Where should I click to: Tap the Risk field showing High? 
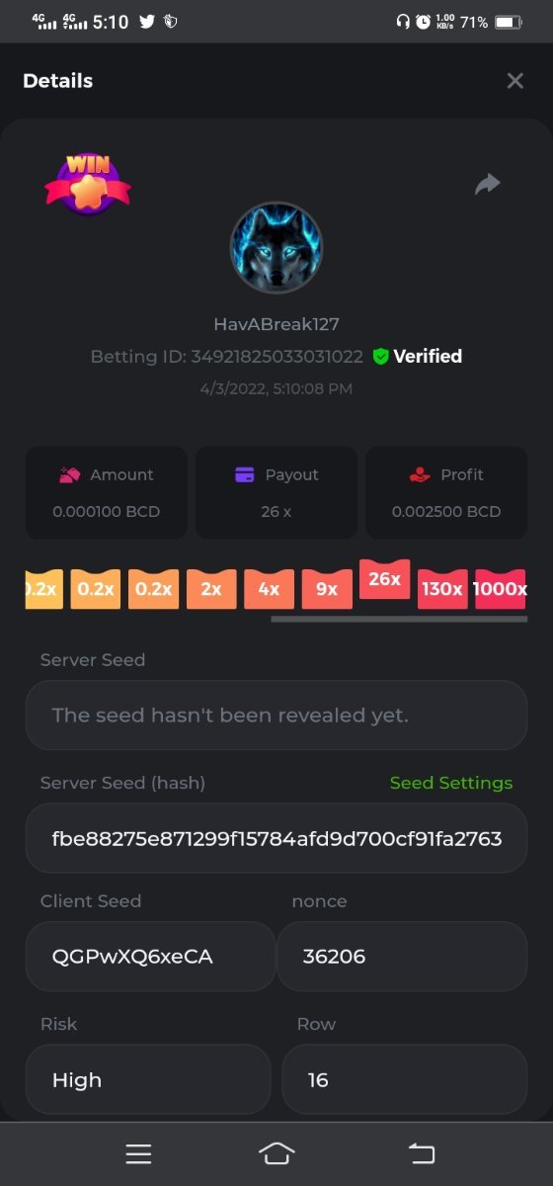[x=148, y=1079]
